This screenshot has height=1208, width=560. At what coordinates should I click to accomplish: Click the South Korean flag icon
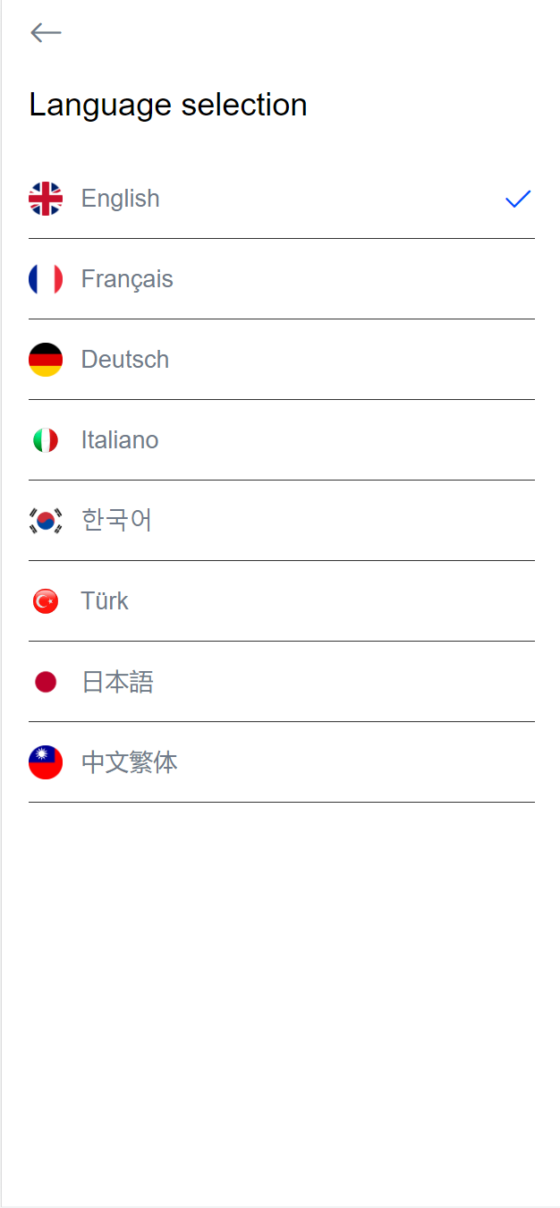click(x=46, y=521)
